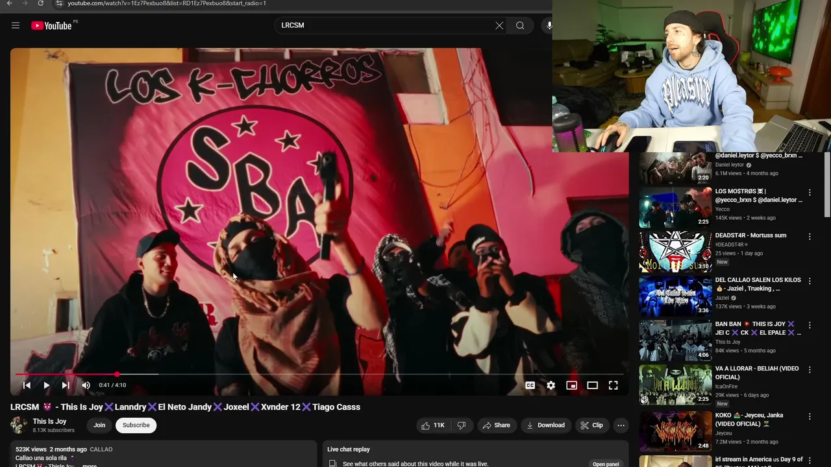Play the paused video
Image resolution: width=831 pixels, height=467 pixels.
pyautogui.click(x=46, y=385)
